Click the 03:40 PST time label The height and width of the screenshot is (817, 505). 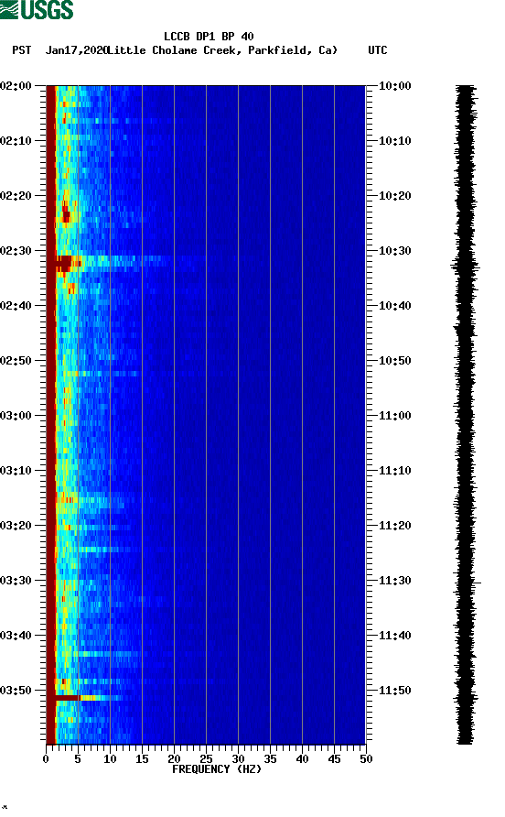tap(16, 635)
